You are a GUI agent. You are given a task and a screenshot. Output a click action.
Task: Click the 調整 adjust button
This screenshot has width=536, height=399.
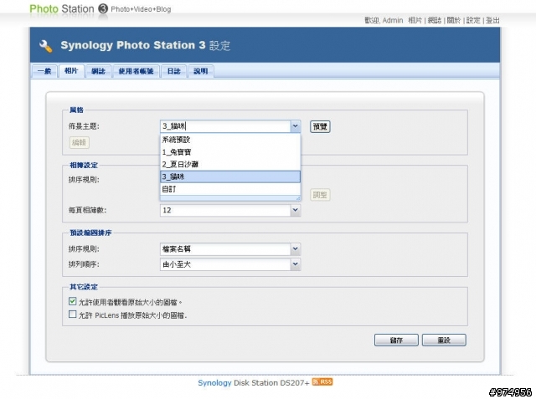(320, 195)
